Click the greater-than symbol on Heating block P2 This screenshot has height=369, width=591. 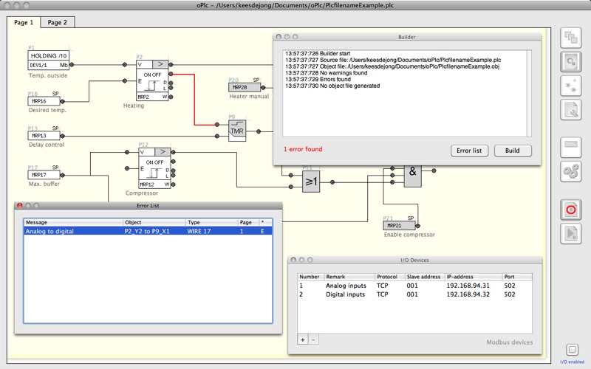(x=160, y=64)
